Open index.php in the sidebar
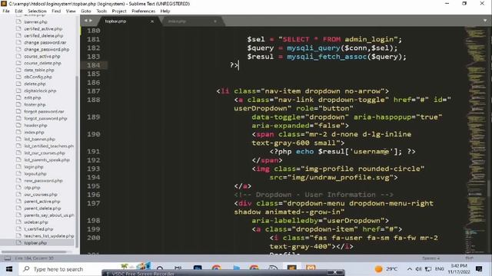This screenshot has height=276, width=492. pos(34,132)
